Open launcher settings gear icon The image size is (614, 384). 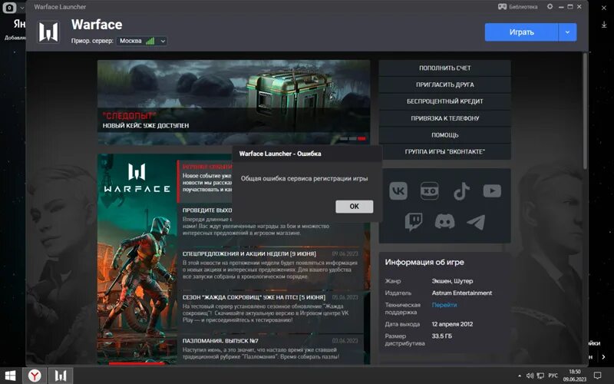click(x=550, y=7)
